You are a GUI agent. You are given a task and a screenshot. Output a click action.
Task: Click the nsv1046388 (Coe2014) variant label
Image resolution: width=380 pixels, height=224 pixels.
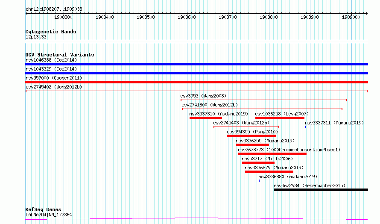tap(51, 60)
